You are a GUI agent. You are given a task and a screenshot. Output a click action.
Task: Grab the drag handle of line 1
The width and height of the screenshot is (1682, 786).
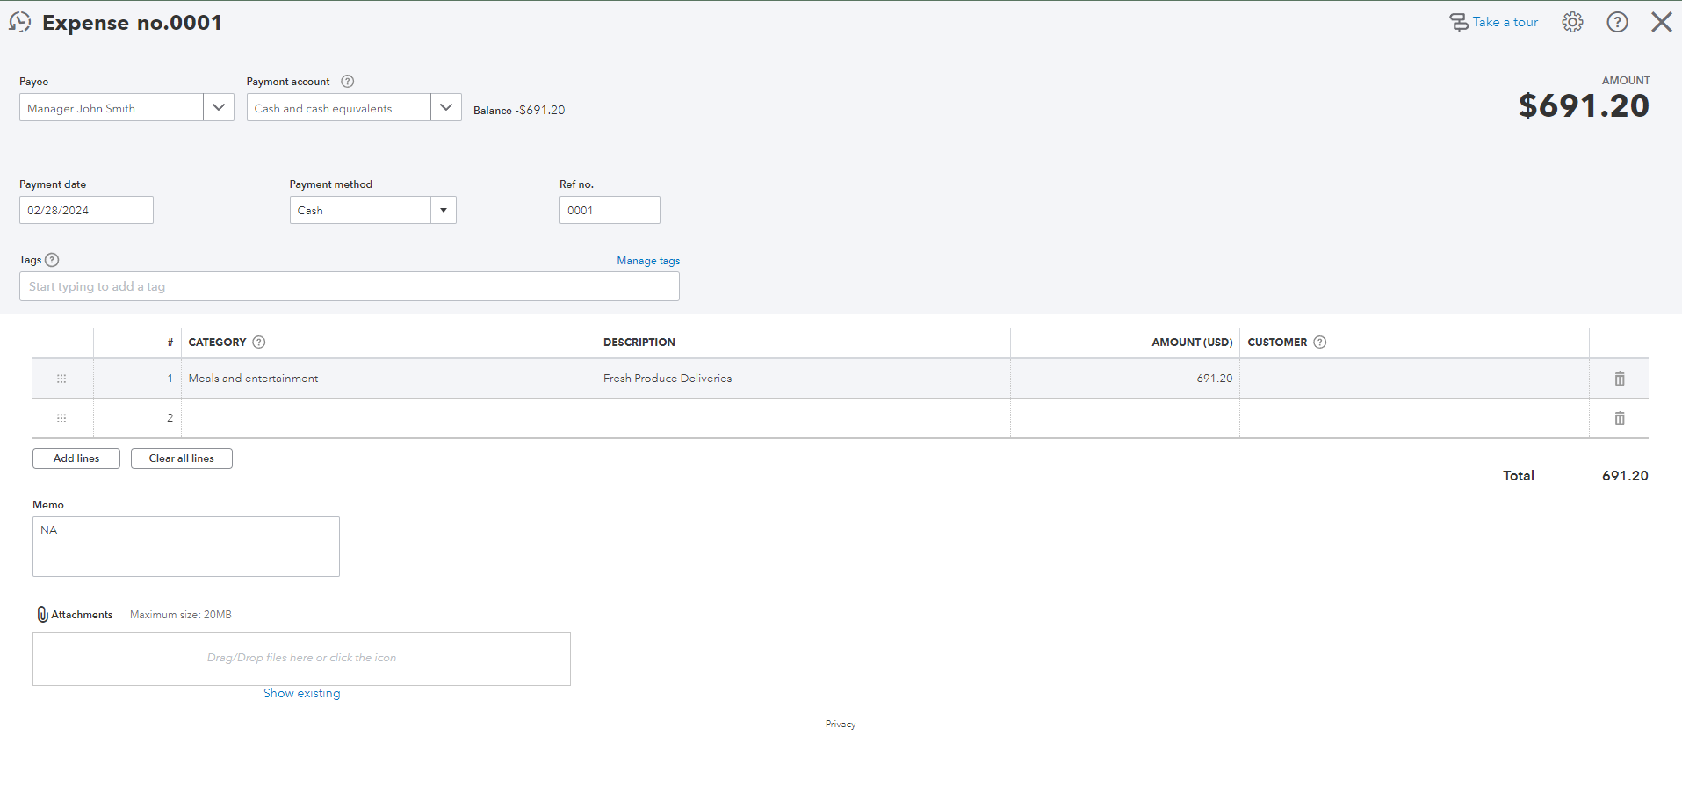click(61, 379)
